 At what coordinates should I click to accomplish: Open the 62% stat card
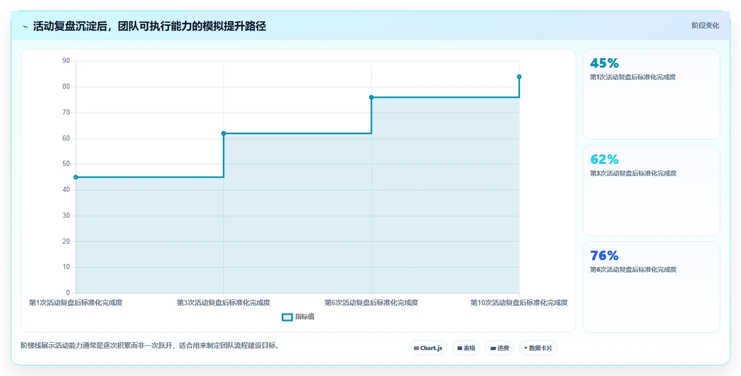651,190
